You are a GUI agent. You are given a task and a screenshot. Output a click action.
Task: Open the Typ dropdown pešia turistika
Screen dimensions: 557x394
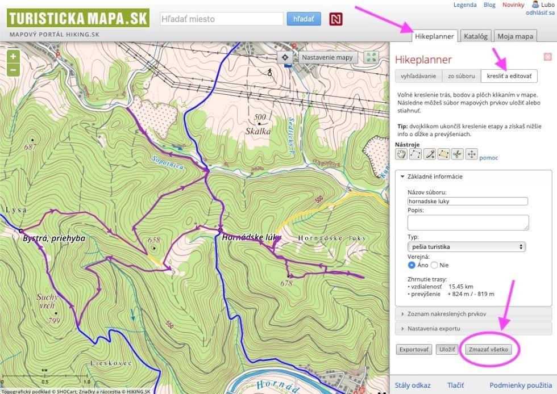tap(466, 247)
